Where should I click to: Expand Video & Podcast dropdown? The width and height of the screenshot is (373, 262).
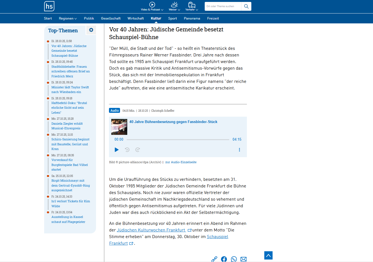click(152, 6)
